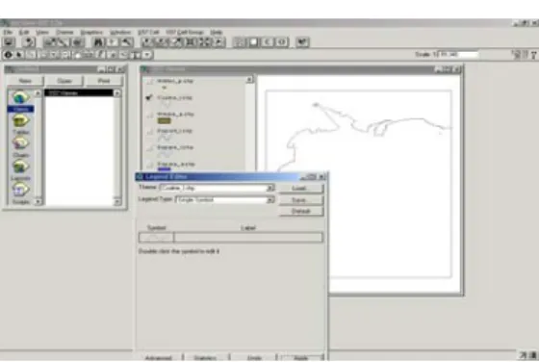Open the File menu
Screen dimensions: 539x362
pos(8,33)
